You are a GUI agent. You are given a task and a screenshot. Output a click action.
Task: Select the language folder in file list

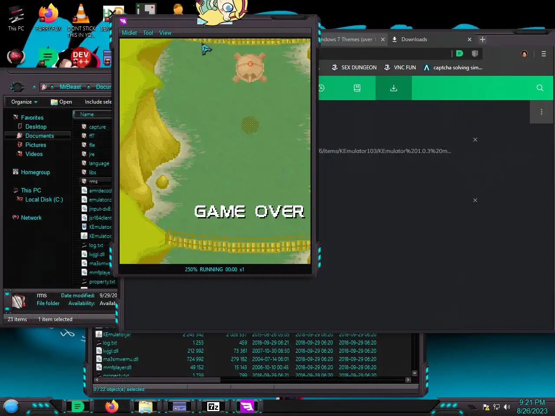pos(99,163)
